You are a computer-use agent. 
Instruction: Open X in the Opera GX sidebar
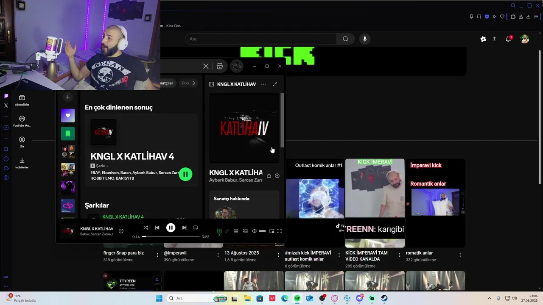pyautogui.click(x=6, y=105)
